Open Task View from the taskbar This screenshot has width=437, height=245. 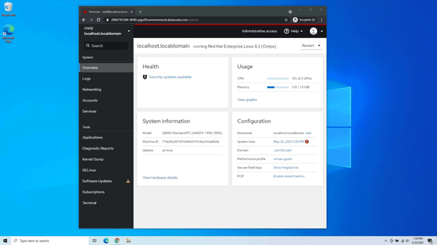click(x=94, y=240)
